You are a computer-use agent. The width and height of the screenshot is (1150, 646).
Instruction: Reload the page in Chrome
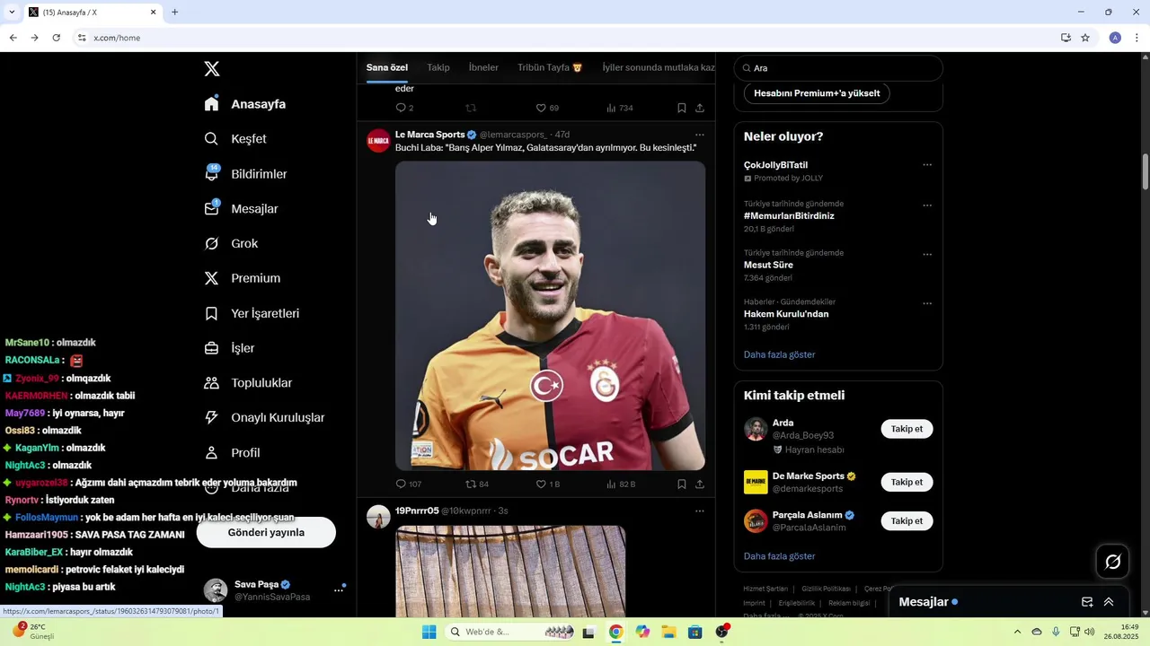click(x=56, y=38)
